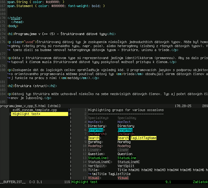
Task: Select 'ex05_zonzam_template.cpp' in buffer list
Action: click(35, 110)
